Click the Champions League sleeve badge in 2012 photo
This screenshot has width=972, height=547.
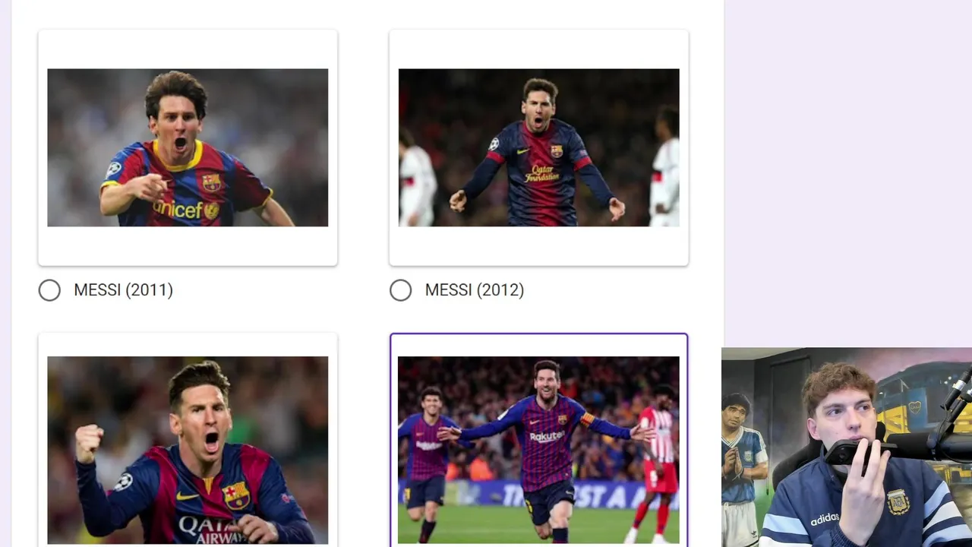[x=494, y=144]
